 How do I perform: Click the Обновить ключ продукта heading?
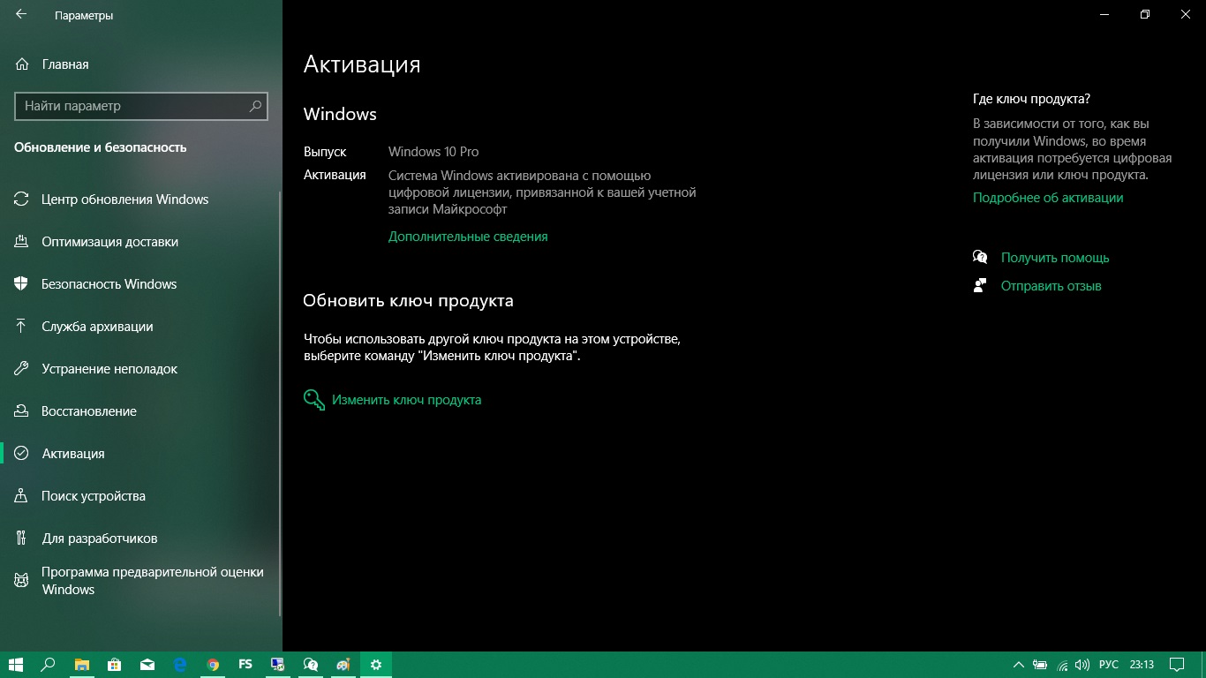(x=408, y=301)
